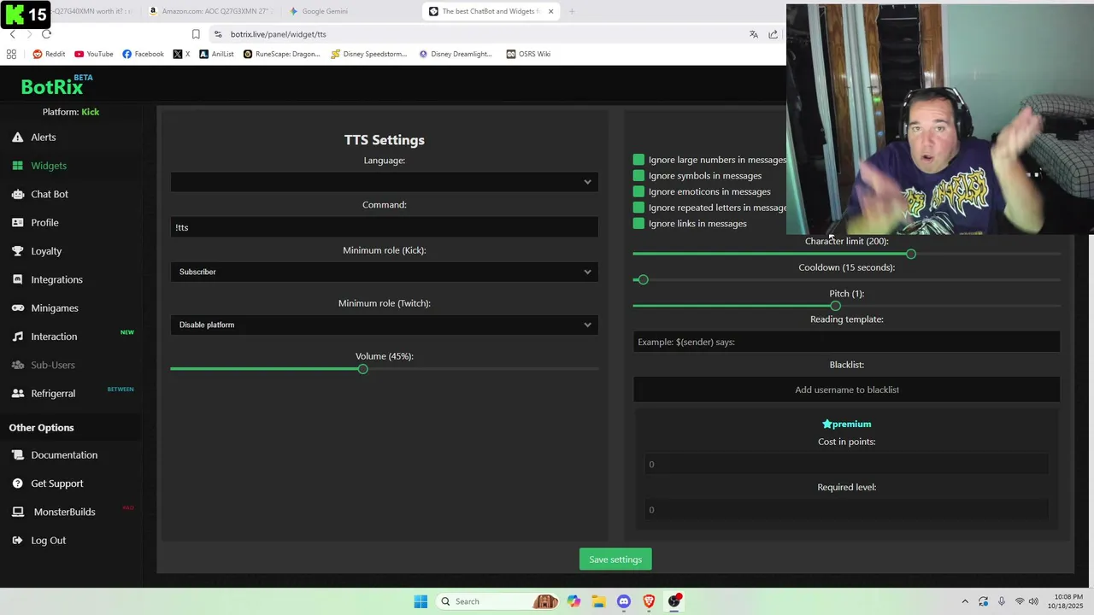Toggle Ignore links in messages

click(x=638, y=223)
